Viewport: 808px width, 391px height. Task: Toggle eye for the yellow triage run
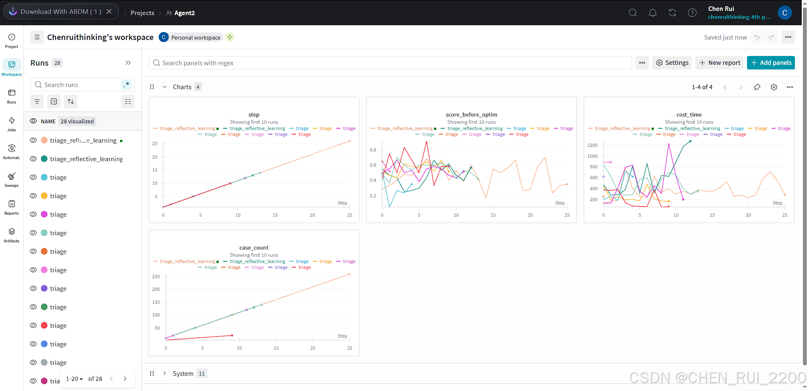(33, 196)
